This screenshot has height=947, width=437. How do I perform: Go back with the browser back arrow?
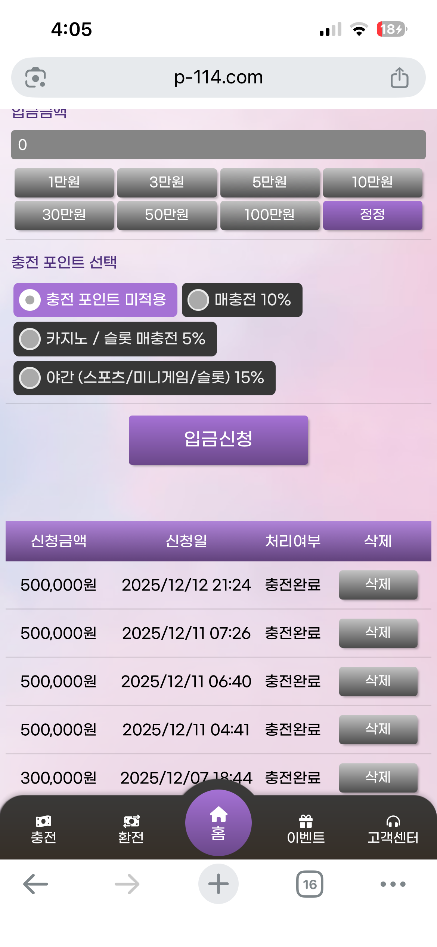coord(35,884)
